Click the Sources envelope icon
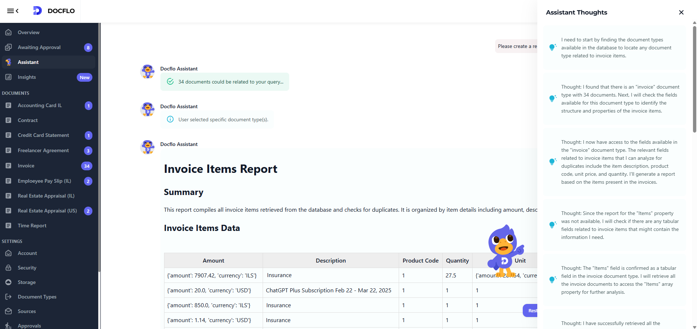This screenshot has height=329, width=697. click(x=8, y=311)
